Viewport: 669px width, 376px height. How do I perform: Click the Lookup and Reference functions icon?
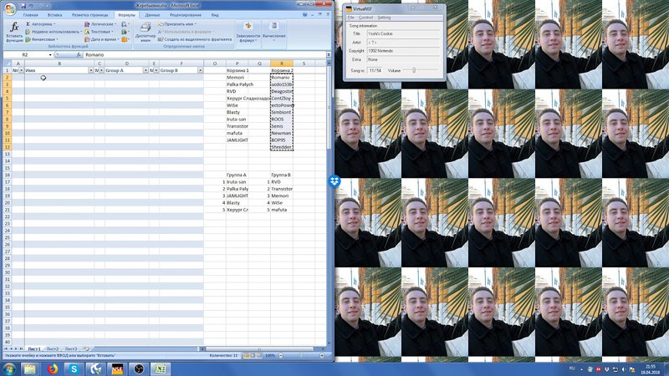pyautogui.click(x=125, y=24)
